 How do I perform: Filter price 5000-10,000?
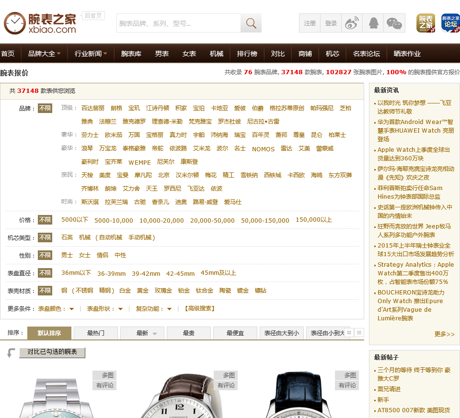coord(114,220)
